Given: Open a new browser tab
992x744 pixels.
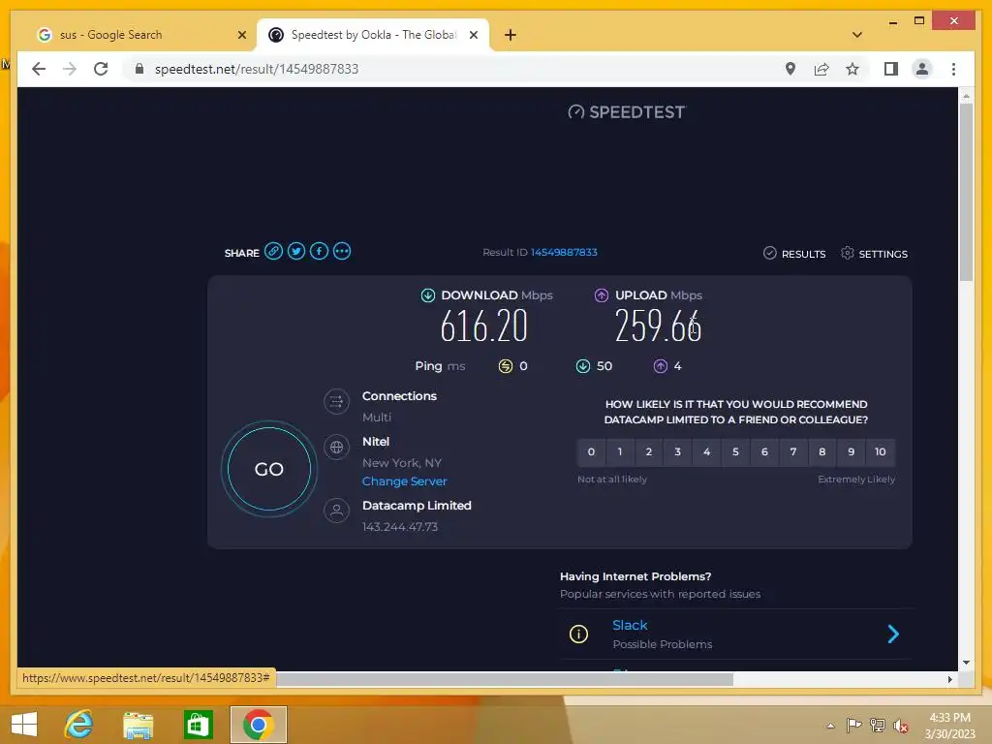Looking at the screenshot, I should pos(511,35).
